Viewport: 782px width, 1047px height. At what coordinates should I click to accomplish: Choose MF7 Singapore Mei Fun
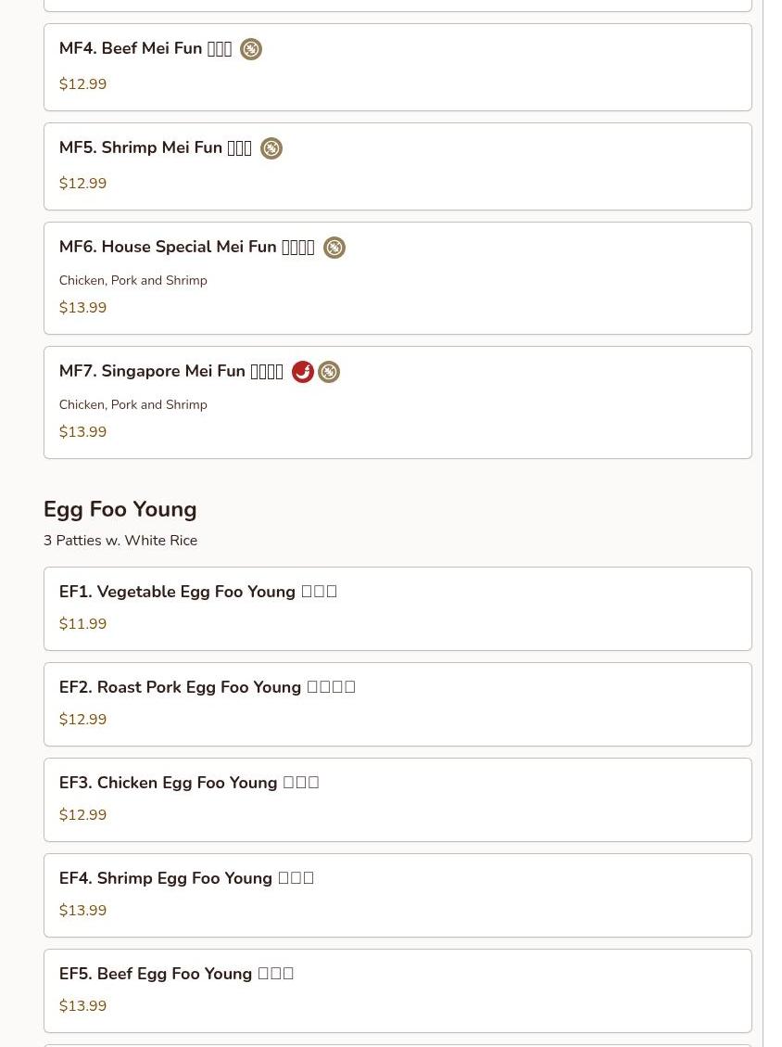point(170,372)
